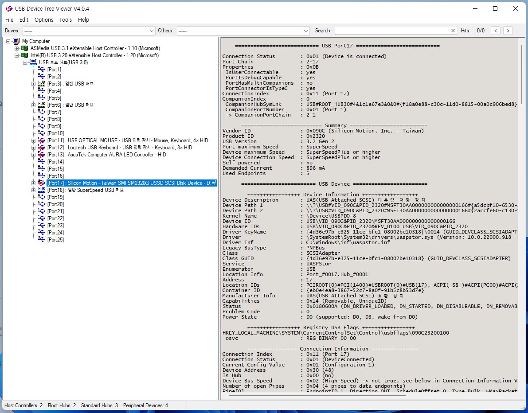Click the USB icon beside Port2
This screenshot has width=528, height=413.
tap(41, 76)
